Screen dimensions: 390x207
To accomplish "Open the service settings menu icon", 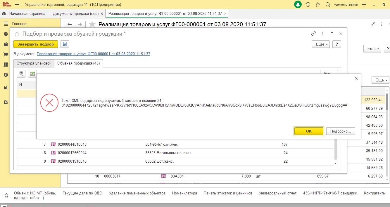I will click(x=364, y=5).
